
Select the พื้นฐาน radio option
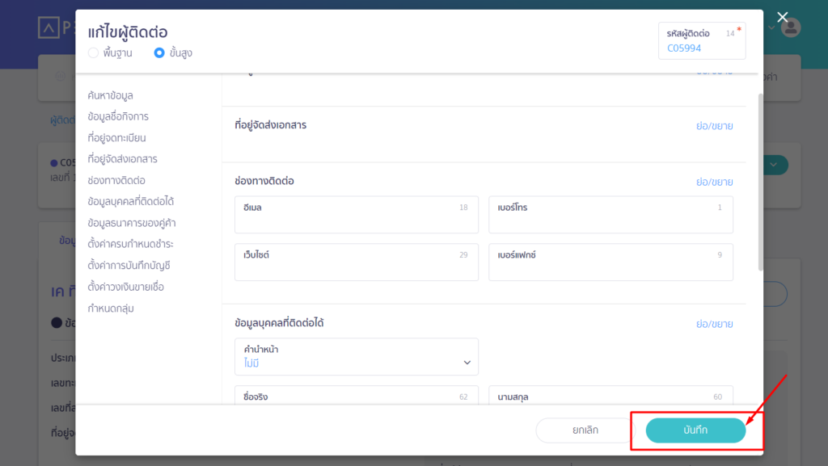click(93, 53)
